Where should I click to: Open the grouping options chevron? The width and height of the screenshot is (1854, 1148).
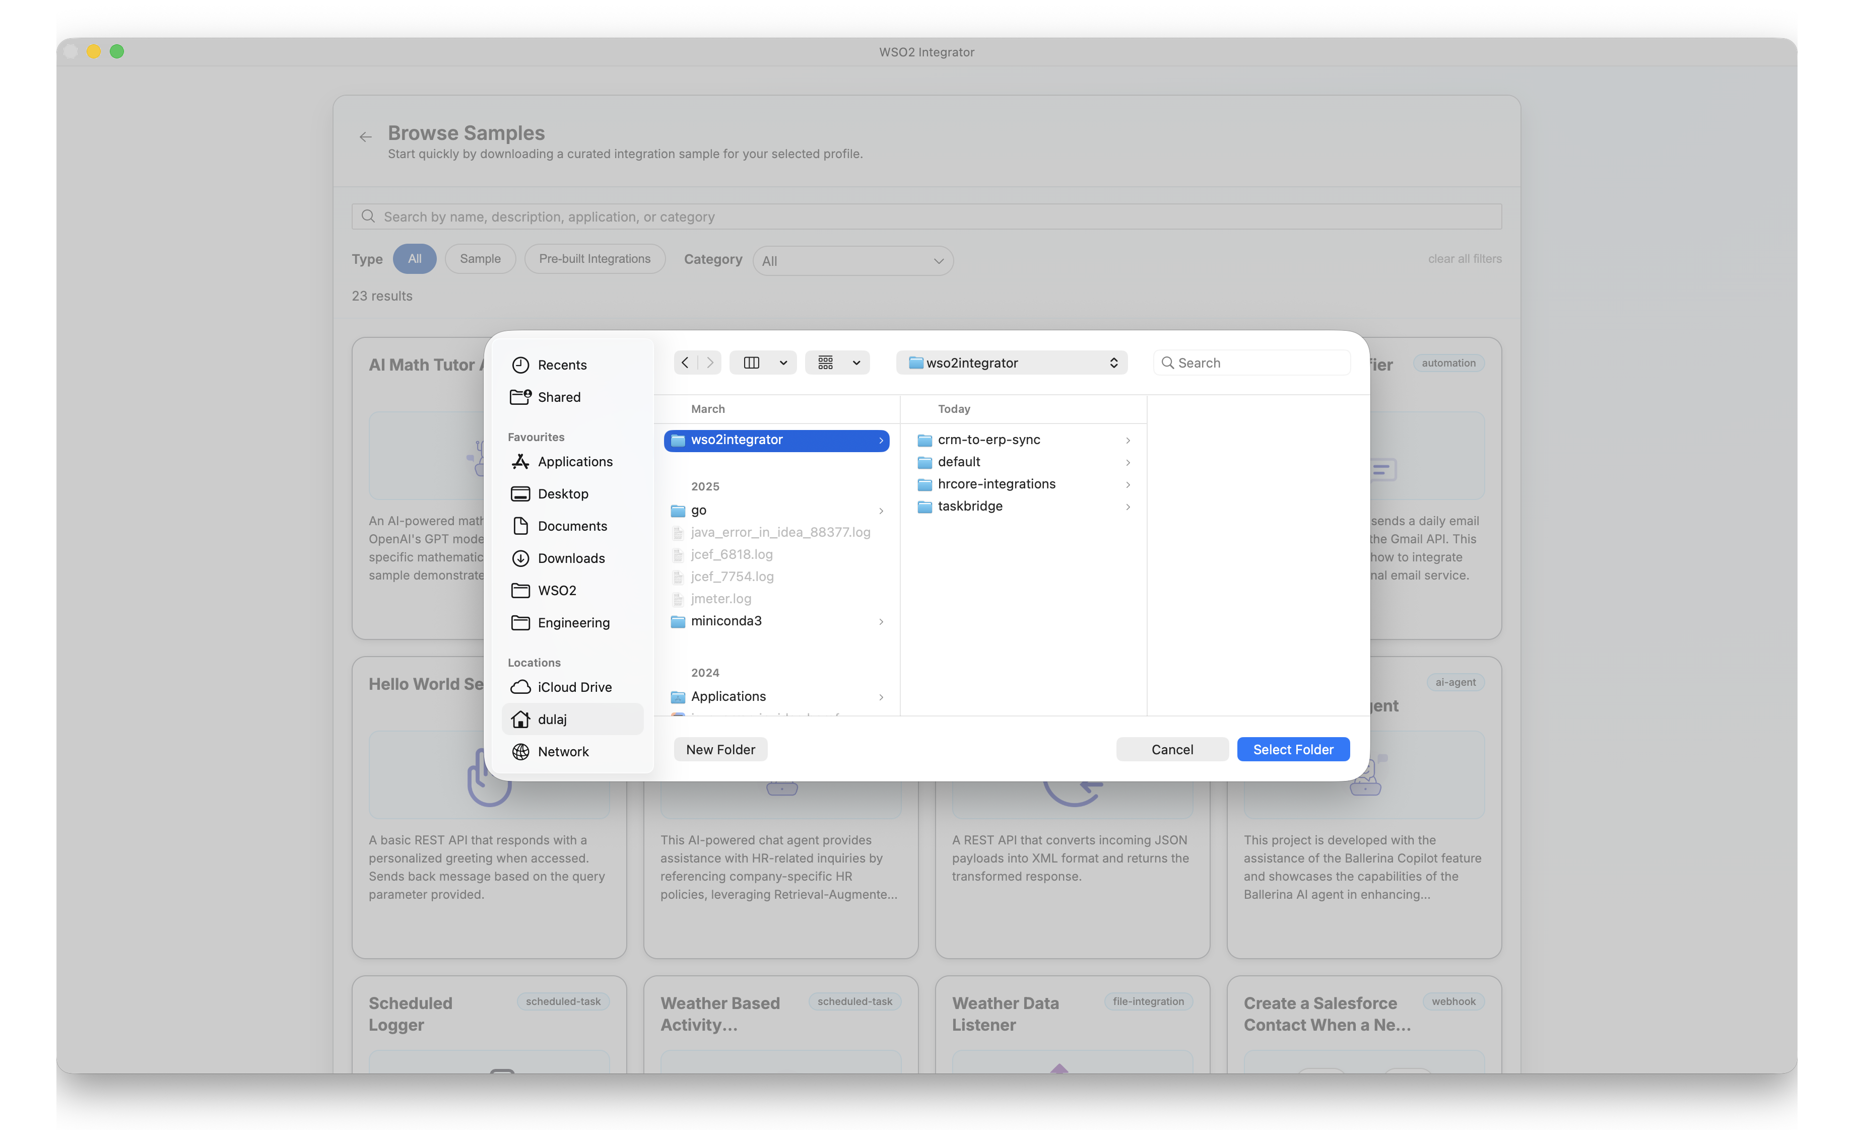[856, 363]
